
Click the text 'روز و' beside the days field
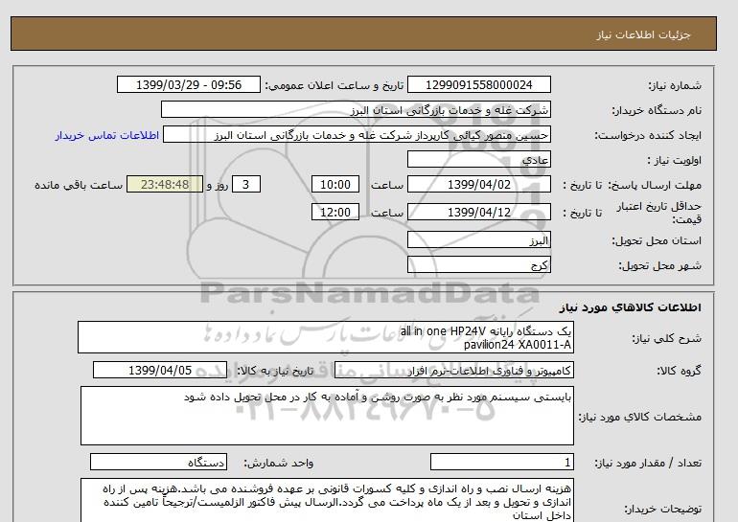[x=218, y=185]
